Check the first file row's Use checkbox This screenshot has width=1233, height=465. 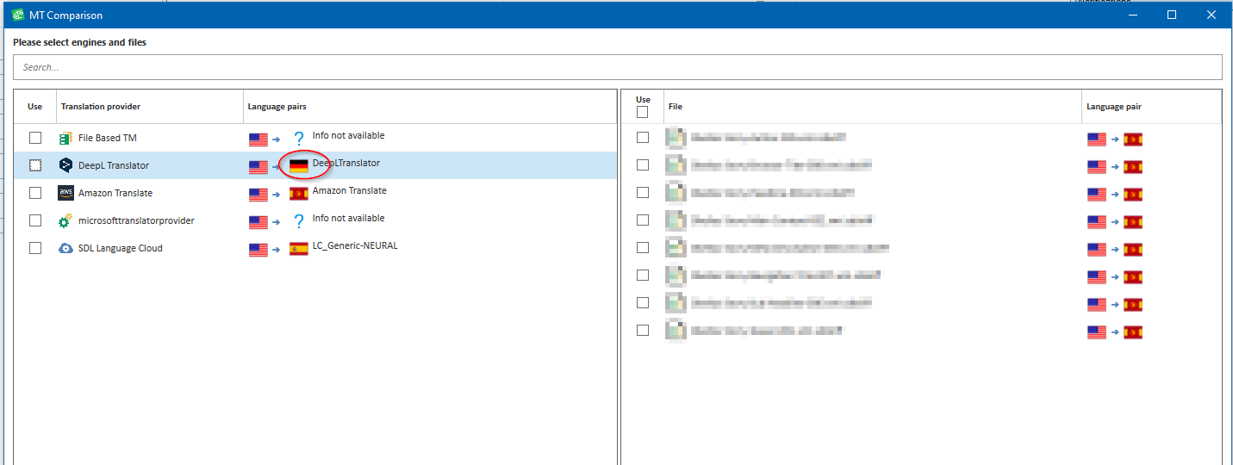click(x=643, y=138)
